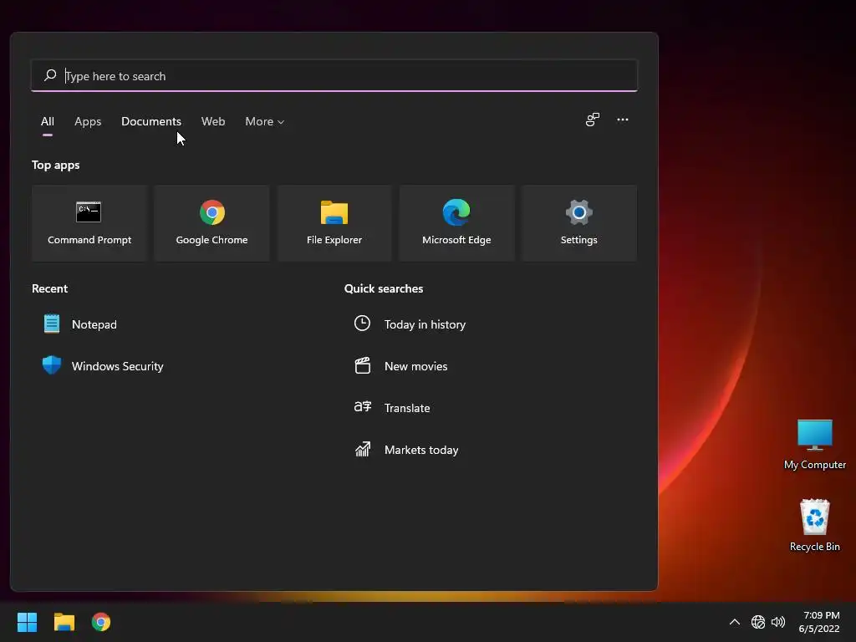856x642 pixels.
Task: Click the Windows Start button
Action: (x=27, y=622)
